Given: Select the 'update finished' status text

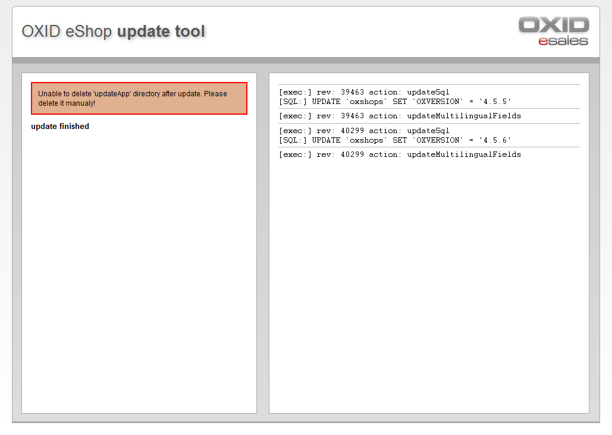Looking at the screenshot, I should pos(60,127).
